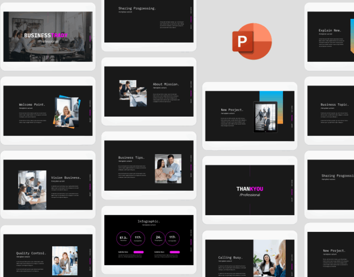
Task: Click the 'Vision Business.' heading
Action: [x=66, y=177]
